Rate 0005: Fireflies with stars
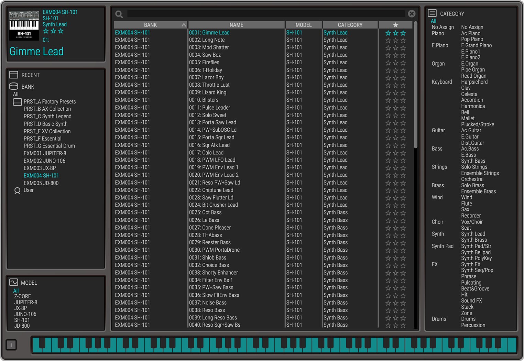 tap(395, 63)
